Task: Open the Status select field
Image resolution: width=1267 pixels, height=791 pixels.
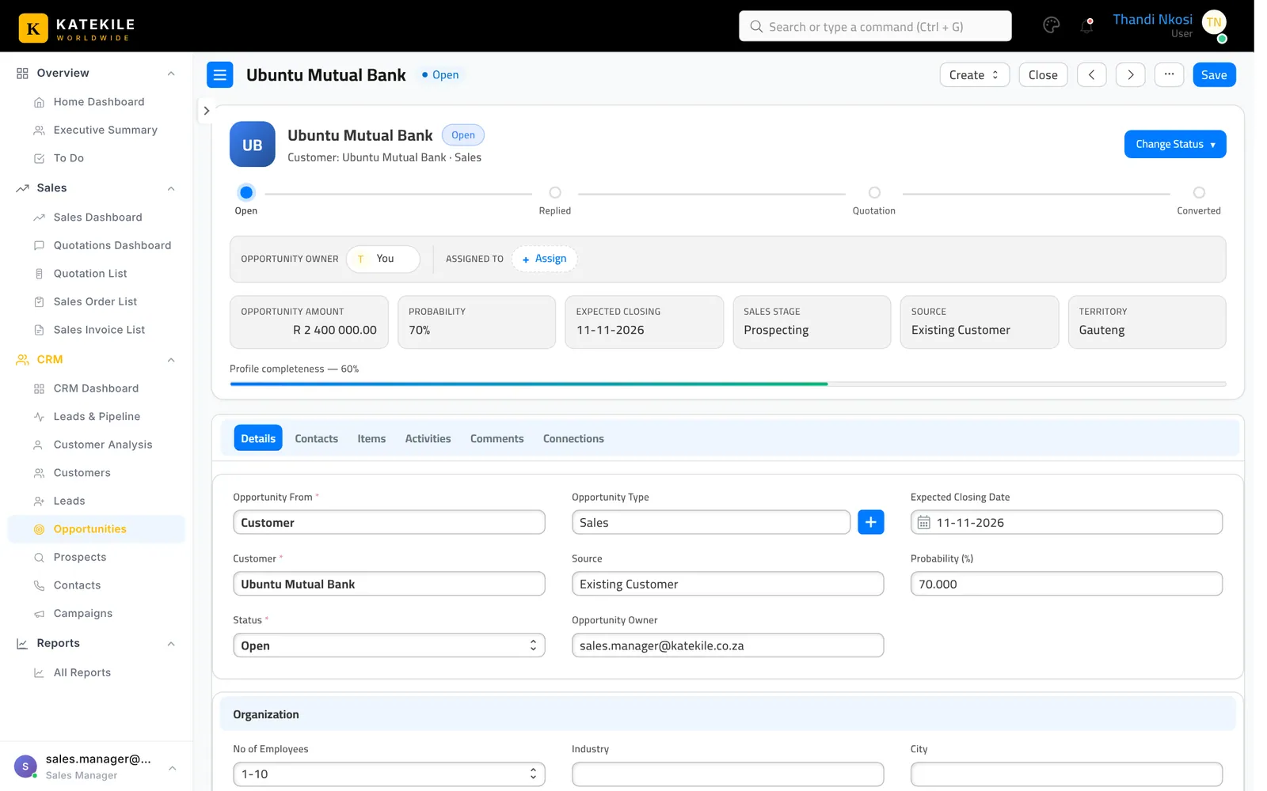Action: coord(389,645)
